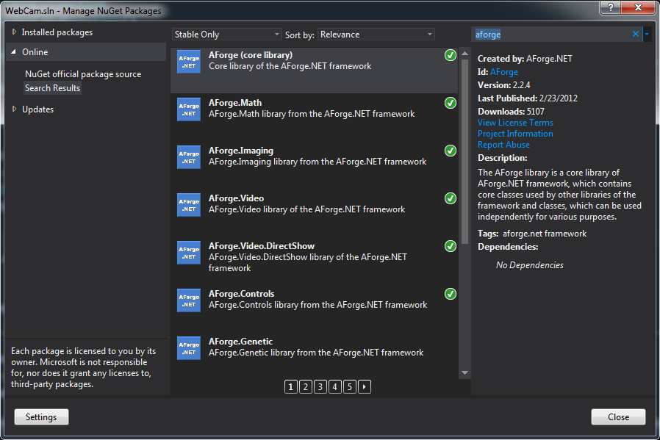Viewport: 660px width, 440px height.
Task: Select the AForge.Controls package title
Action: [241, 294]
